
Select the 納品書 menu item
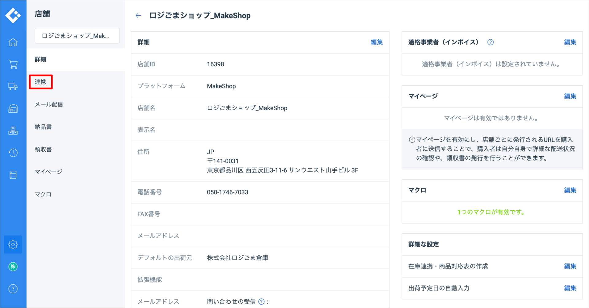[x=43, y=127]
